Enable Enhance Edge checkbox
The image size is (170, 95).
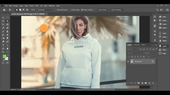(70, 10)
